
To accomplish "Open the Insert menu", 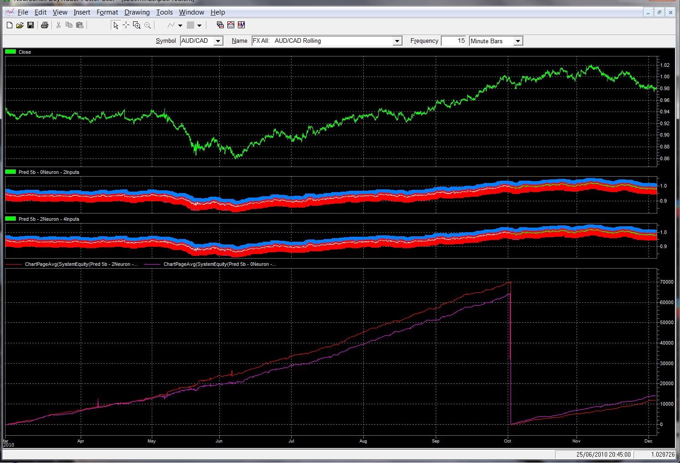I will pyautogui.click(x=82, y=12).
